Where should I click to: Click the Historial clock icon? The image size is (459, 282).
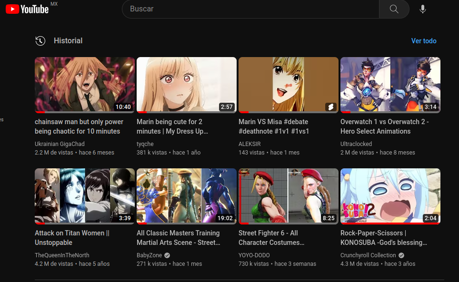pos(40,40)
